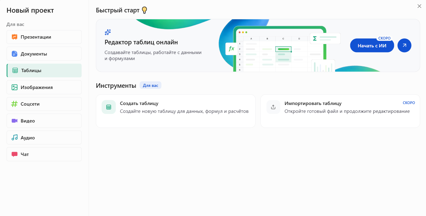The image size is (426, 216).
Task: Click the Инструменты heading
Action: tap(116, 85)
